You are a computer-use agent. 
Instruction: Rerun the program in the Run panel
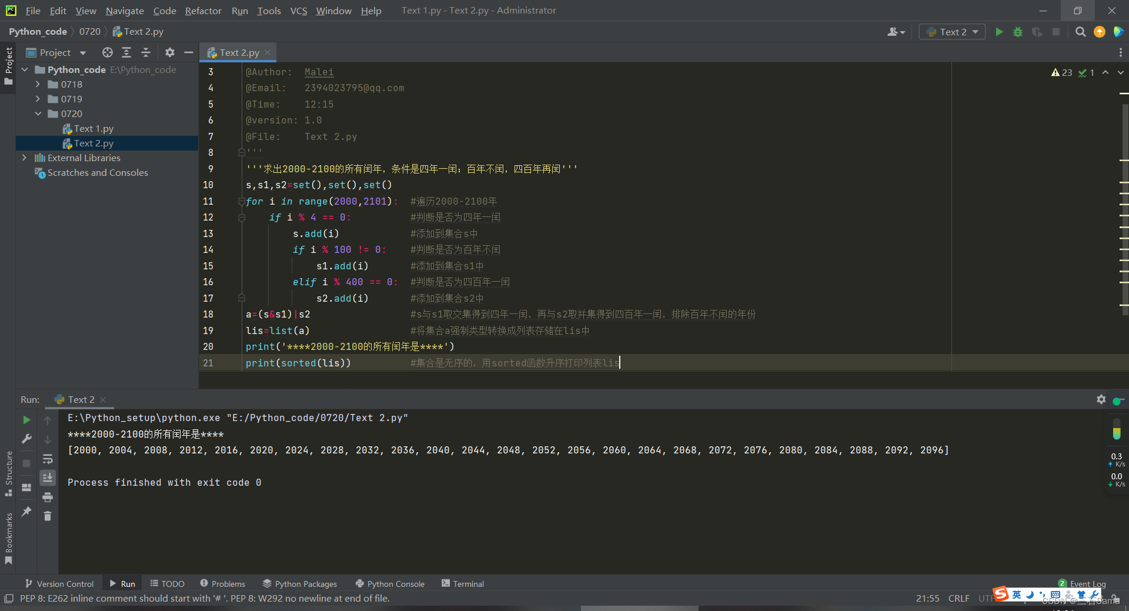click(x=26, y=420)
